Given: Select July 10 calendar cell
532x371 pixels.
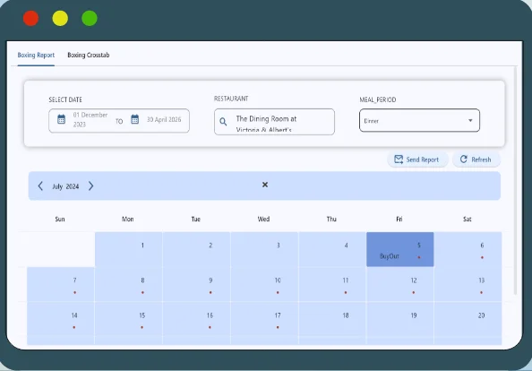Looking at the screenshot, I should (264, 284).
